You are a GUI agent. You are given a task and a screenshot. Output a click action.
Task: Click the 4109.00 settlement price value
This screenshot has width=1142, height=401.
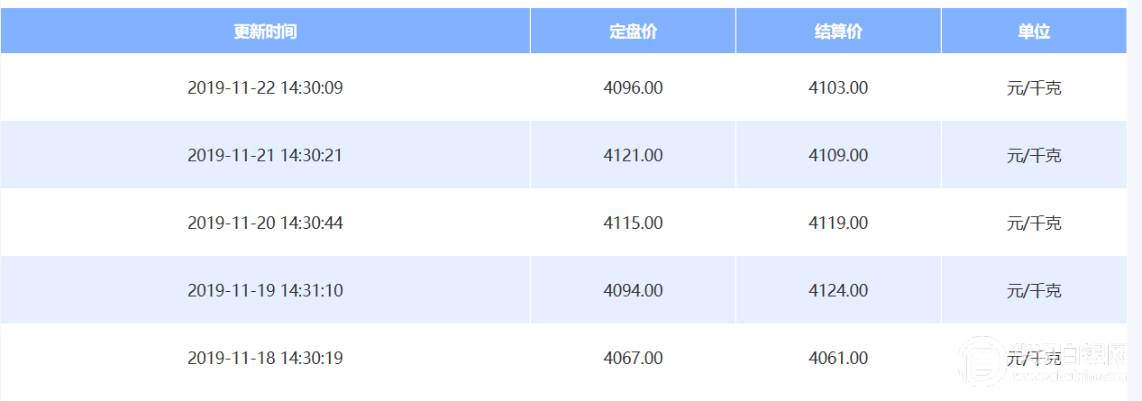click(838, 156)
